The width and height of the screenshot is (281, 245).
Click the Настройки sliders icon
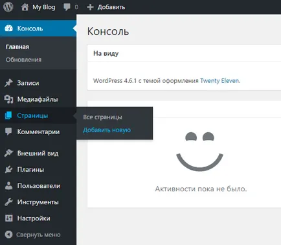(x=9, y=218)
